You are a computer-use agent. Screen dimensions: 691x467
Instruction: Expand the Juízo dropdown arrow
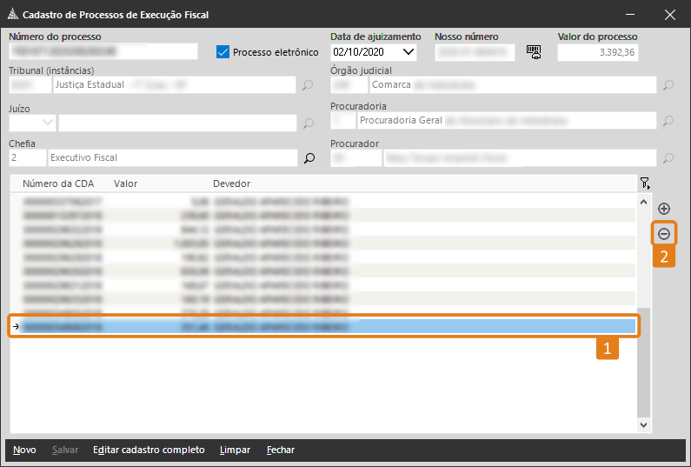click(x=47, y=123)
